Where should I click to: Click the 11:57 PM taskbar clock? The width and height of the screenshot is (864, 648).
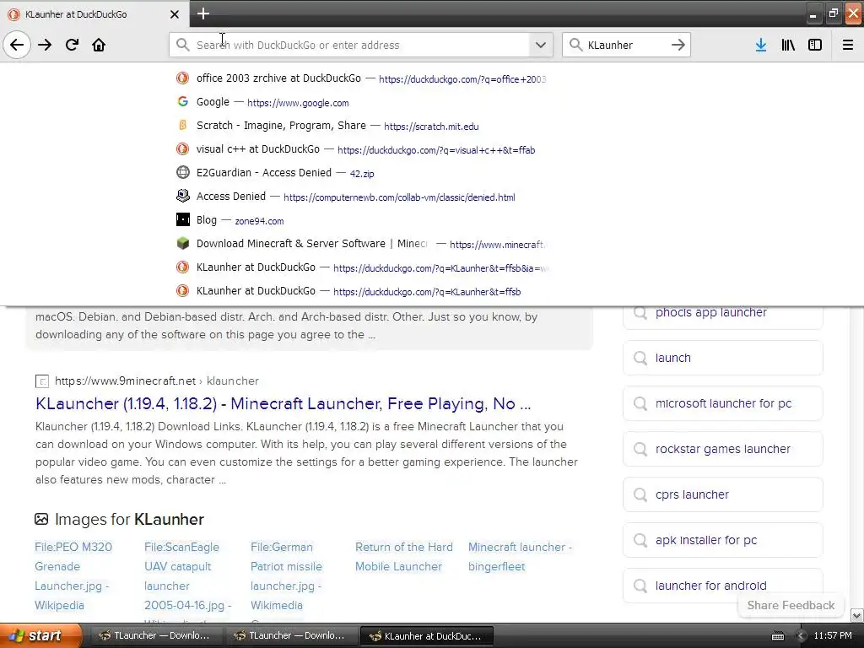tap(833, 636)
